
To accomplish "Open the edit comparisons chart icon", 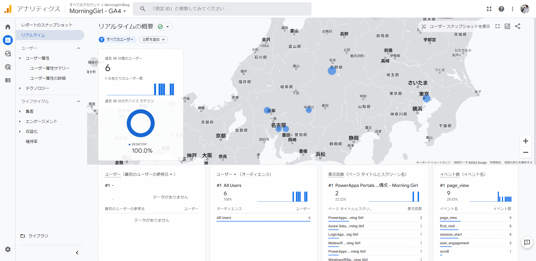I will [508, 26].
